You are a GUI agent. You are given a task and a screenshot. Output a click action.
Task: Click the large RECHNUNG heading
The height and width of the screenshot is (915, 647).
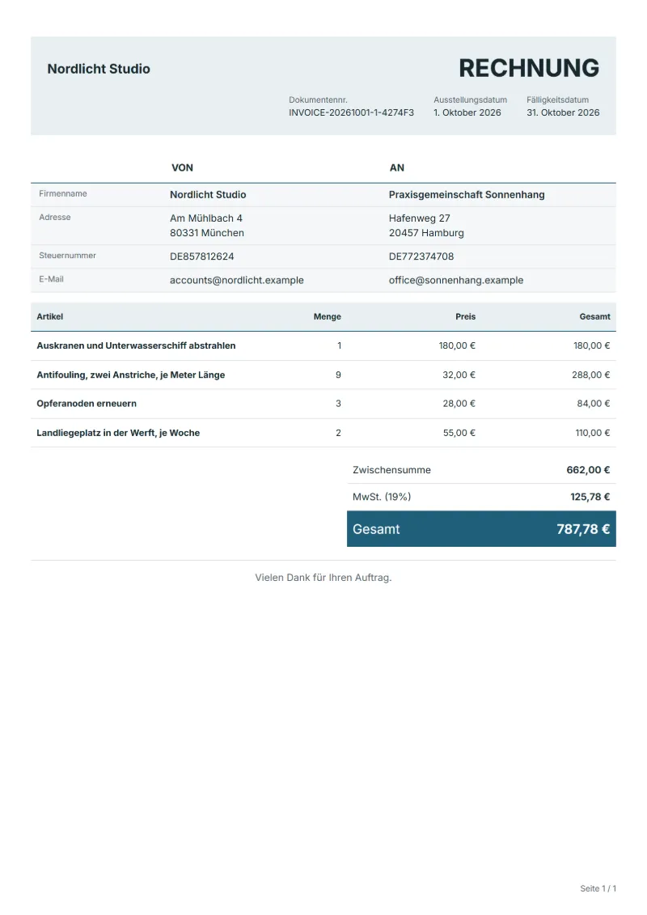point(529,68)
